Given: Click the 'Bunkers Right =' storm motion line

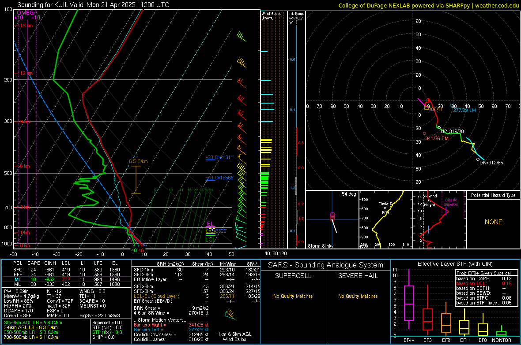Looking at the screenshot, I should point(171,325).
